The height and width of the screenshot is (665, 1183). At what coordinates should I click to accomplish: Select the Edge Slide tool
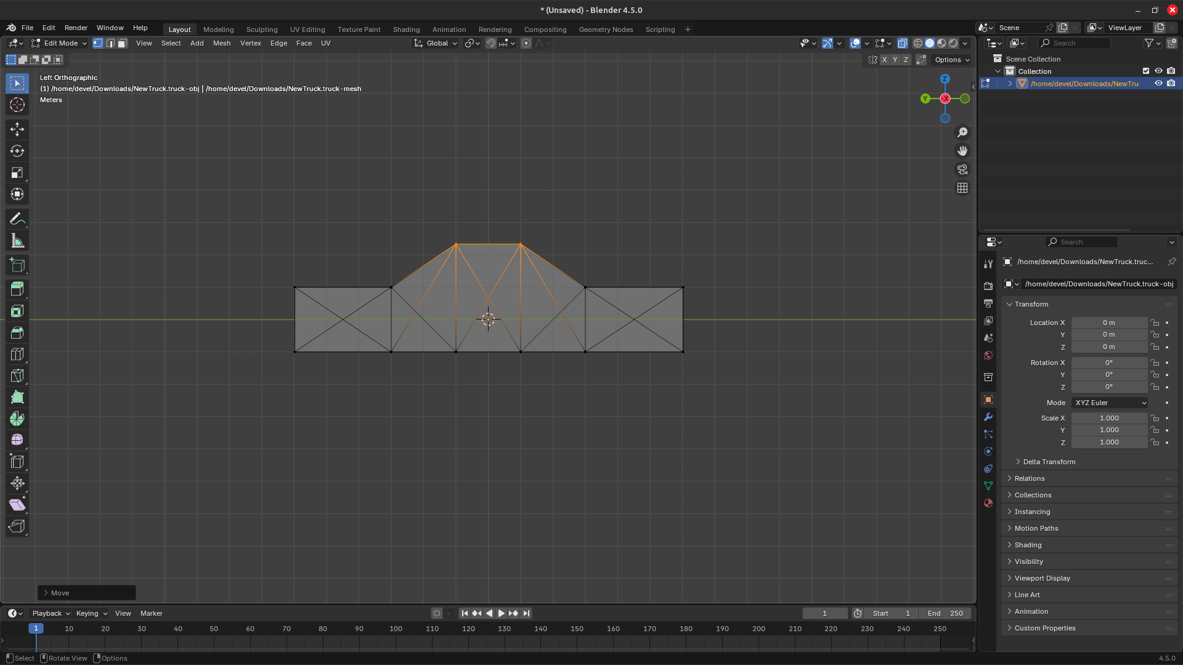coord(17,462)
